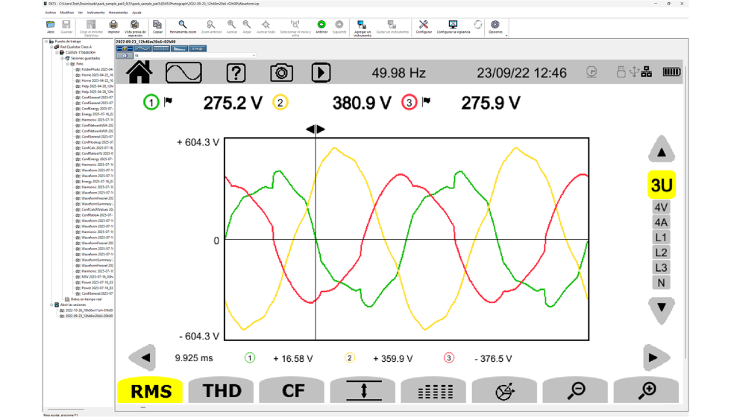Click the zoom-in magnifier at bottom right

pyautogui.click(x=645, y=390)
